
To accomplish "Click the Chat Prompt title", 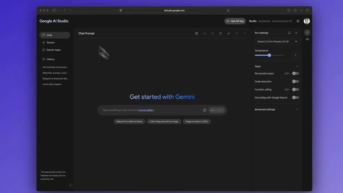I will (86, 33).
